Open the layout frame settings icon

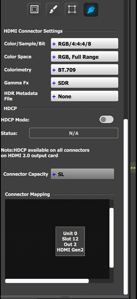pyautogui.click(x=34, y=9)
